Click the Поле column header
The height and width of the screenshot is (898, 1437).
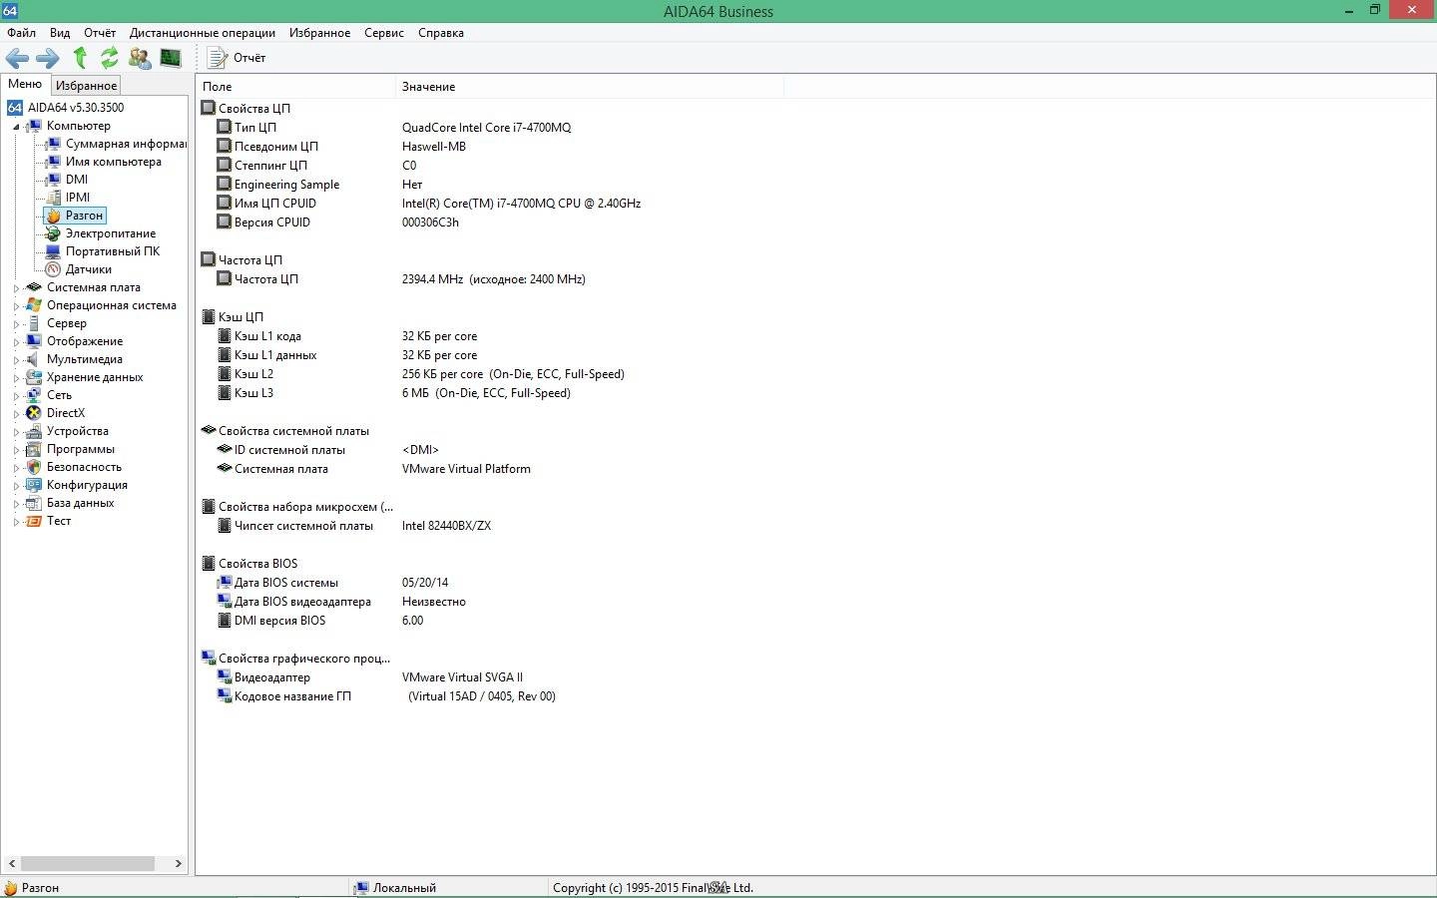295,87
